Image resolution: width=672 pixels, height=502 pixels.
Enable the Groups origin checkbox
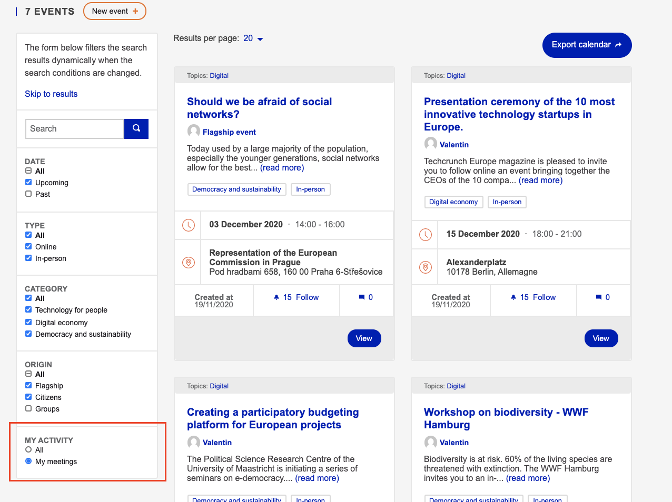pyautogui.click(x=28, y=409)
